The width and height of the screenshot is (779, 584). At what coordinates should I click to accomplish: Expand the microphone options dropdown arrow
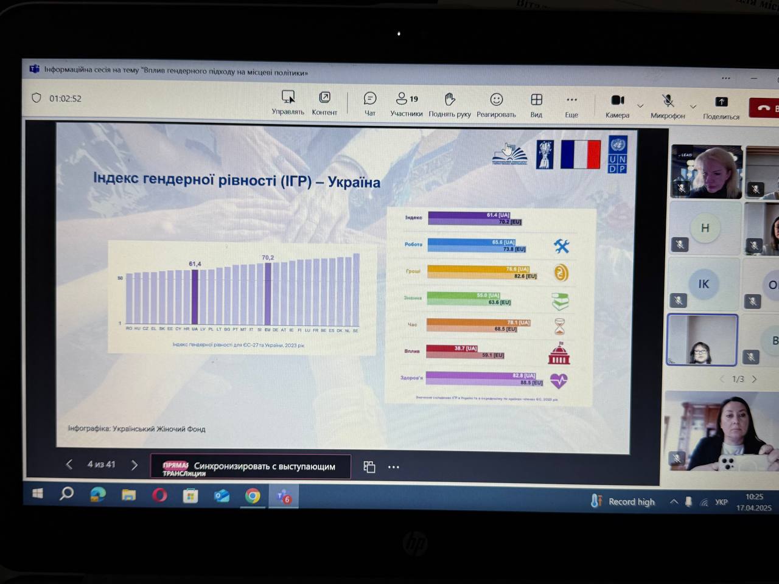point(693,107)
